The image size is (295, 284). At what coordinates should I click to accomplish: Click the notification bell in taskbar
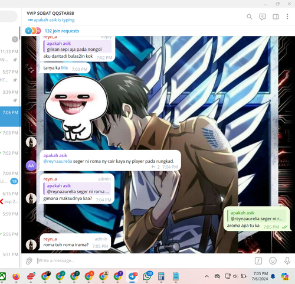tap(273, 276)
